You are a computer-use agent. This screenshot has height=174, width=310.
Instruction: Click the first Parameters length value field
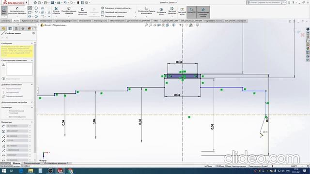[17, 126]
